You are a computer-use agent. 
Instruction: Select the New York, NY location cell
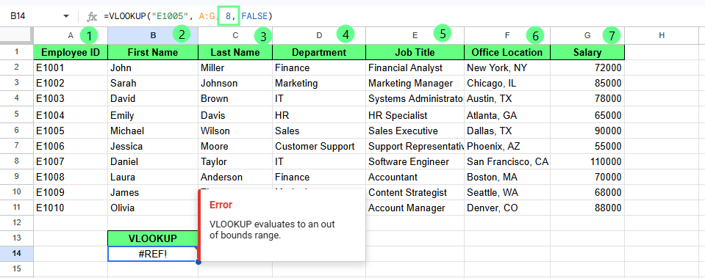coord(507,67)
